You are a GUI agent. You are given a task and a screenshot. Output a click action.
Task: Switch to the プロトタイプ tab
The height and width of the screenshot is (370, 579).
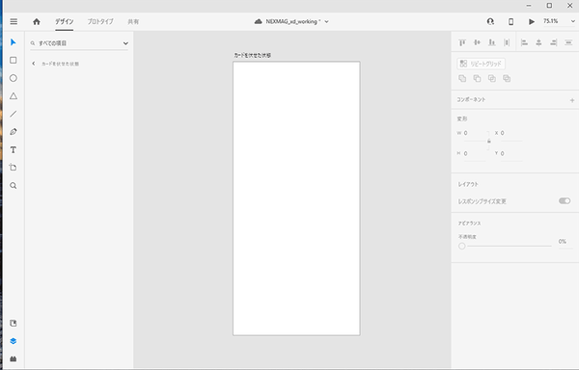(100, 22)
